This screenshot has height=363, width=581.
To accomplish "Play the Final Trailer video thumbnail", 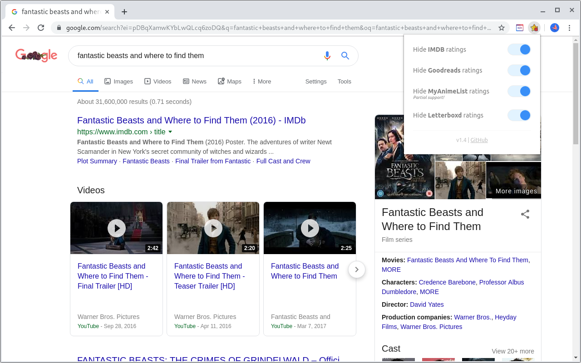I will [x=116, y=228].
